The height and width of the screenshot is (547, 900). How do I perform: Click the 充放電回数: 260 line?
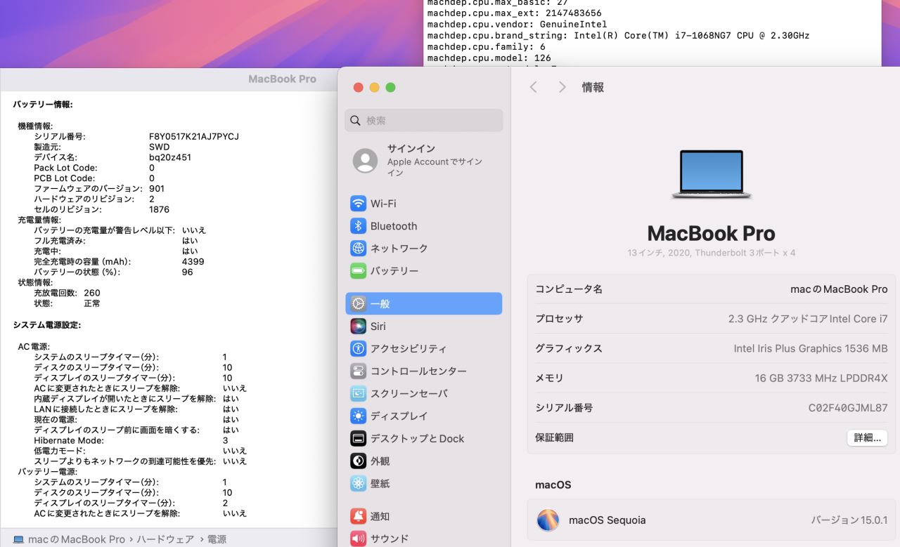67,293
